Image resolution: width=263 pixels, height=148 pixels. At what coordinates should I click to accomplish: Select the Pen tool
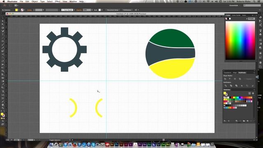tap(3, 31)
